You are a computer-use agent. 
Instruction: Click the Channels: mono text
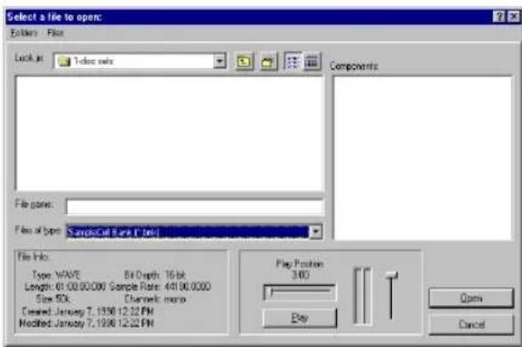[155, 299]
